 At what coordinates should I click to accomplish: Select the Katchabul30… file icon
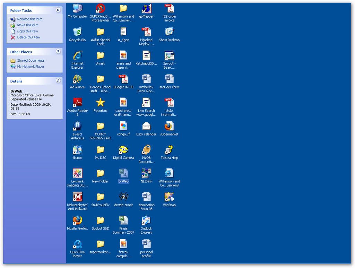pyautogui.click(x=146, y=55)
